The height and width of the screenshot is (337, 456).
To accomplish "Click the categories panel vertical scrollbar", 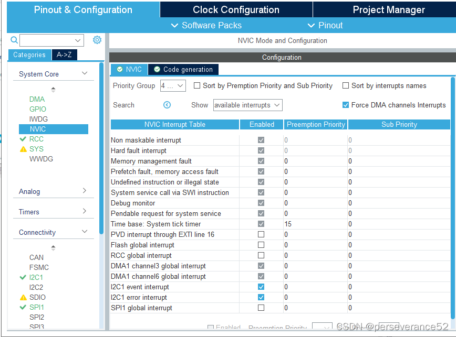I will coord(101,148).
